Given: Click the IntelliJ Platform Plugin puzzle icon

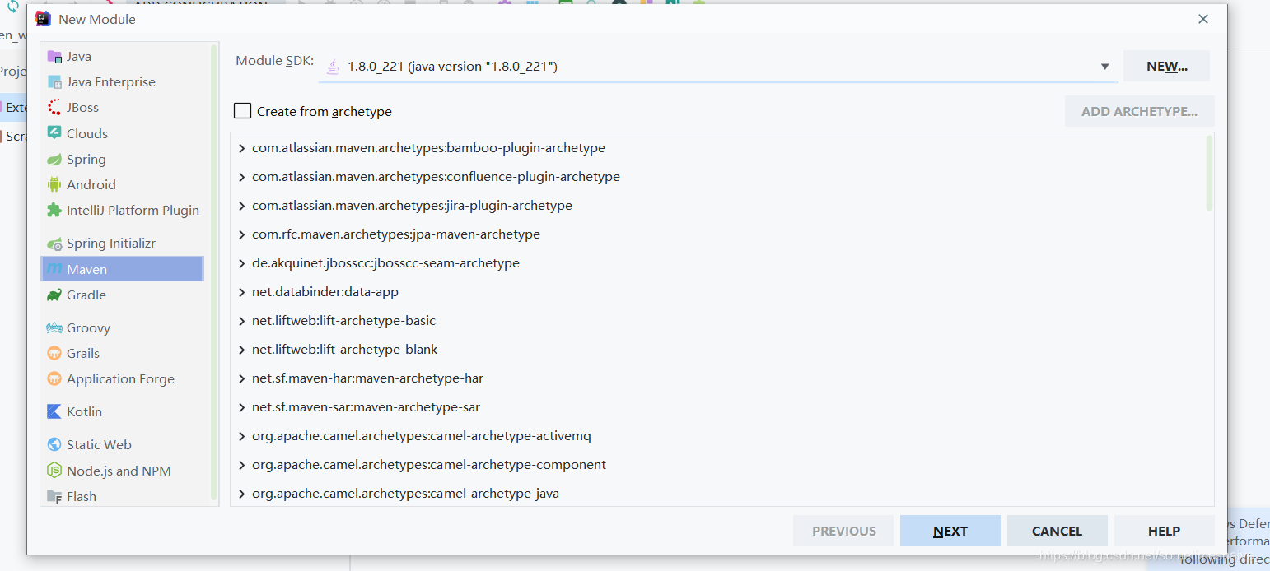Looking at the screenshot, I should (54, 211).
